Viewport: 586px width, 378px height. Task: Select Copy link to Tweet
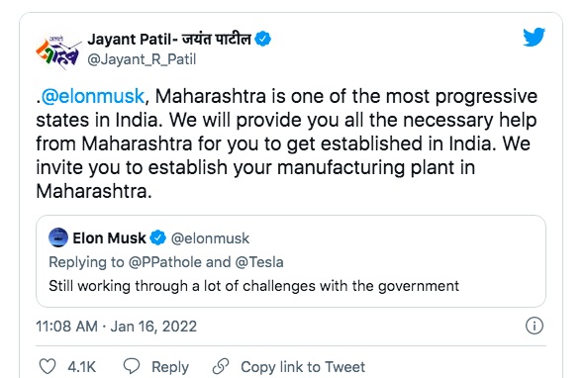click(x=303, y=367)
